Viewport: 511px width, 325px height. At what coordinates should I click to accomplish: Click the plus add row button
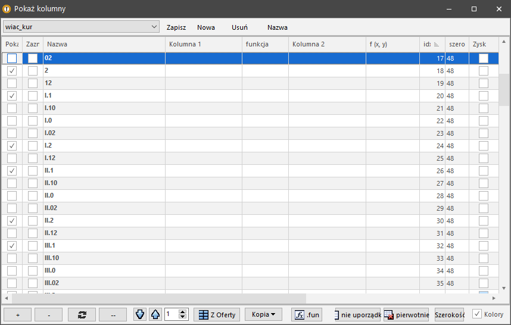pyautogui.click(x=17, y=315)
